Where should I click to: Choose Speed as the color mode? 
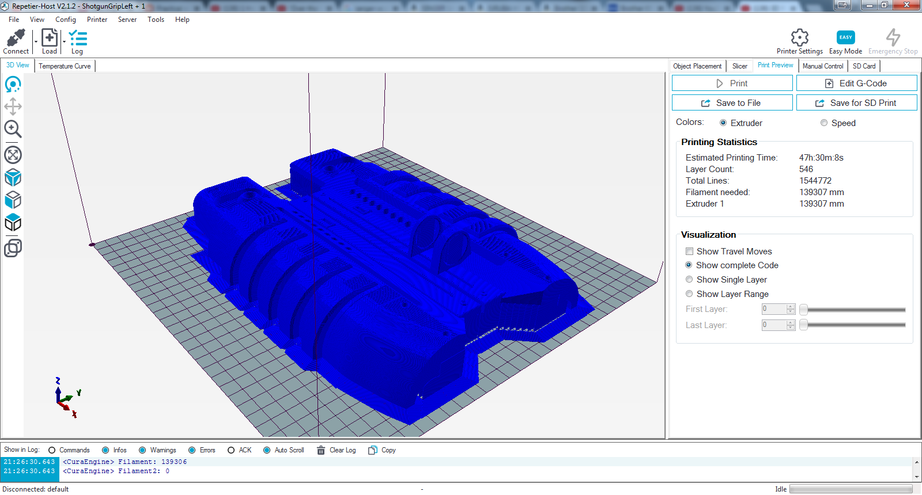coord(824,123)
